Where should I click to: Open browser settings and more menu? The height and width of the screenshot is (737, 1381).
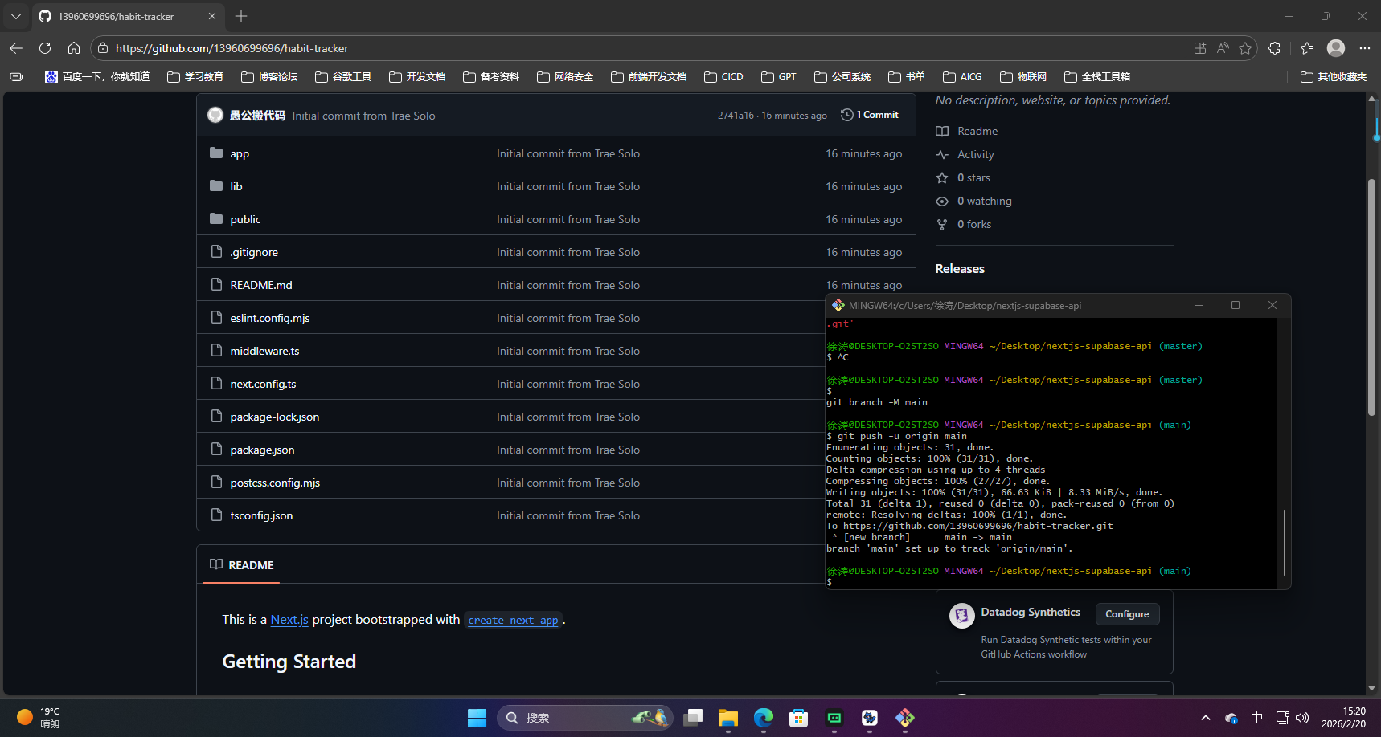point(1365,48)
